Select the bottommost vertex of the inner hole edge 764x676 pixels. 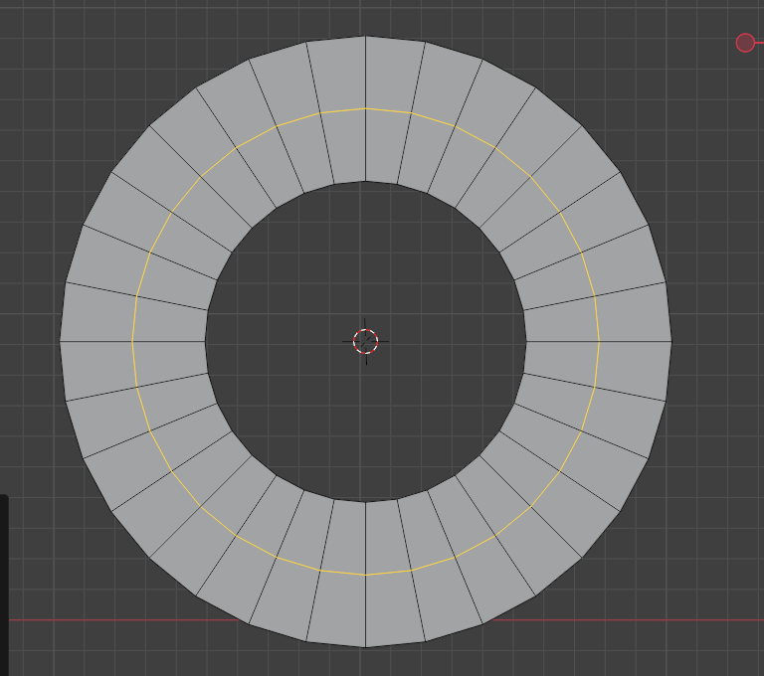[x=365, y=502]
